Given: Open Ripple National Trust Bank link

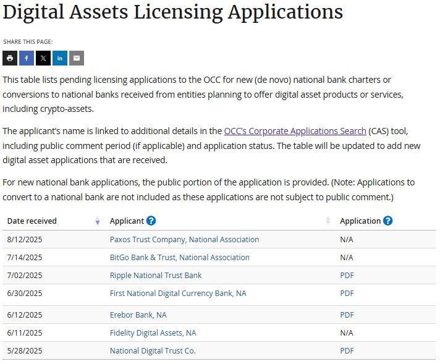Looking at the screenshot, I should point(156,275).
